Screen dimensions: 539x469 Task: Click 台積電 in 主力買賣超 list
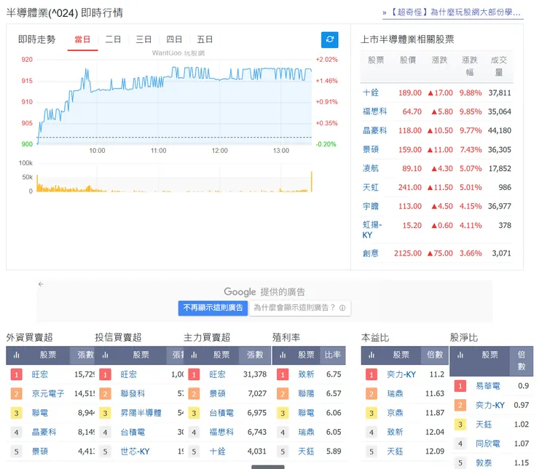coord(221,413)
